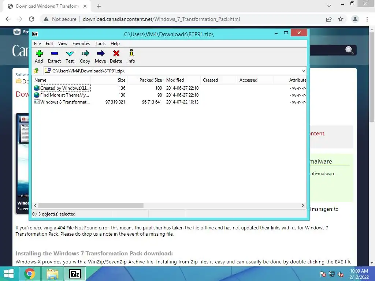Image resolution: width=375 pixels, height=281 pixels.
Task: Select the globe icon for Find More at ThemeMy
Action: (x=36, y=95)
